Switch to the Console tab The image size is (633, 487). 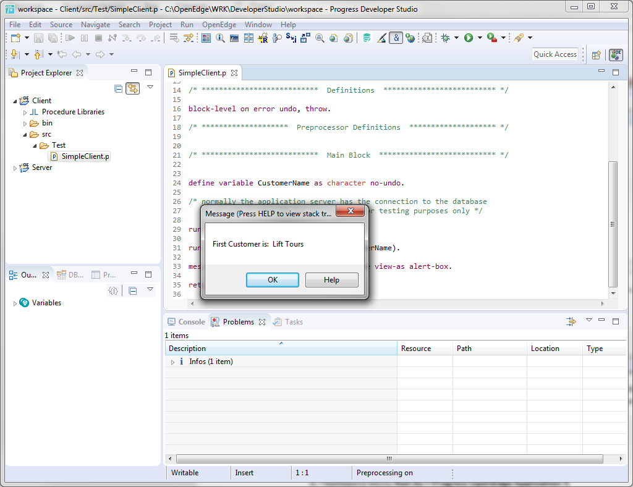(187, 322)
